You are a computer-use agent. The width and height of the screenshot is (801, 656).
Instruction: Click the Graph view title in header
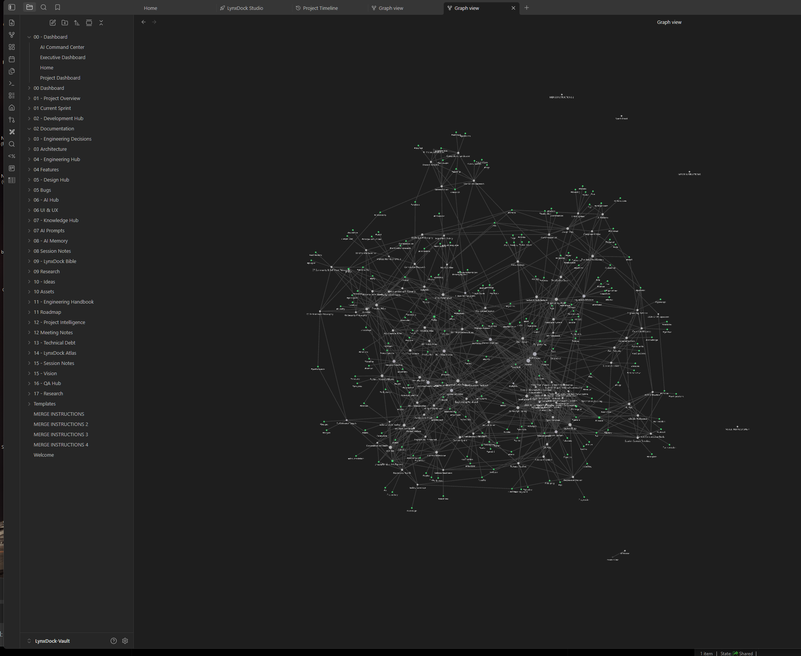(x=669, y=22)
